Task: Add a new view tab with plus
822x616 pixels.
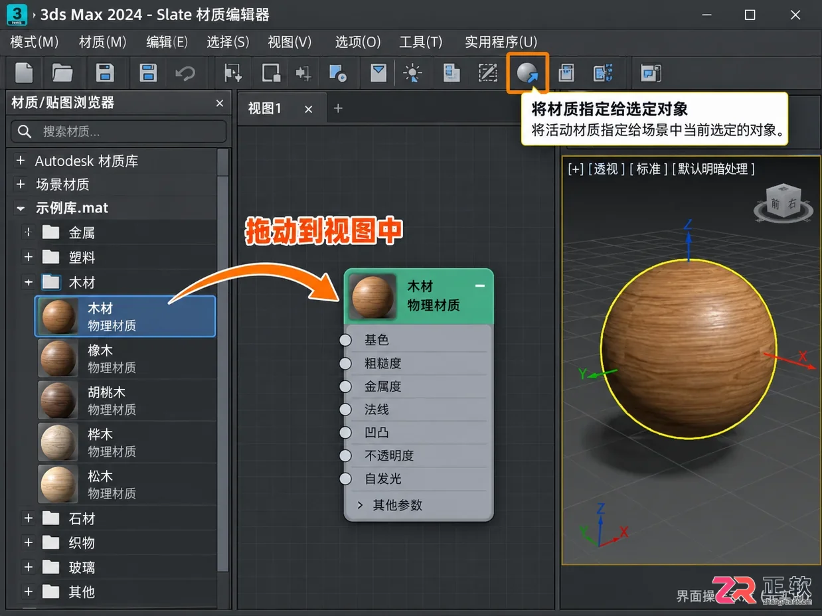Action: pos(338,108)
